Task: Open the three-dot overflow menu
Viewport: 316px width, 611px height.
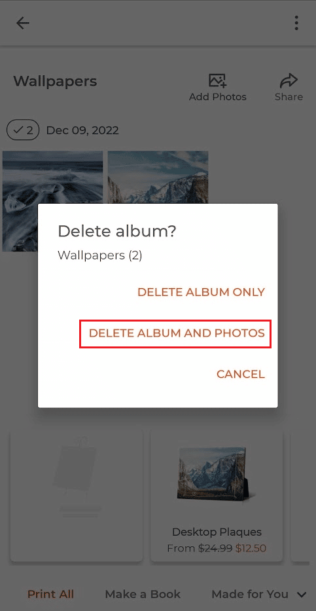Action: coord(296,23)
